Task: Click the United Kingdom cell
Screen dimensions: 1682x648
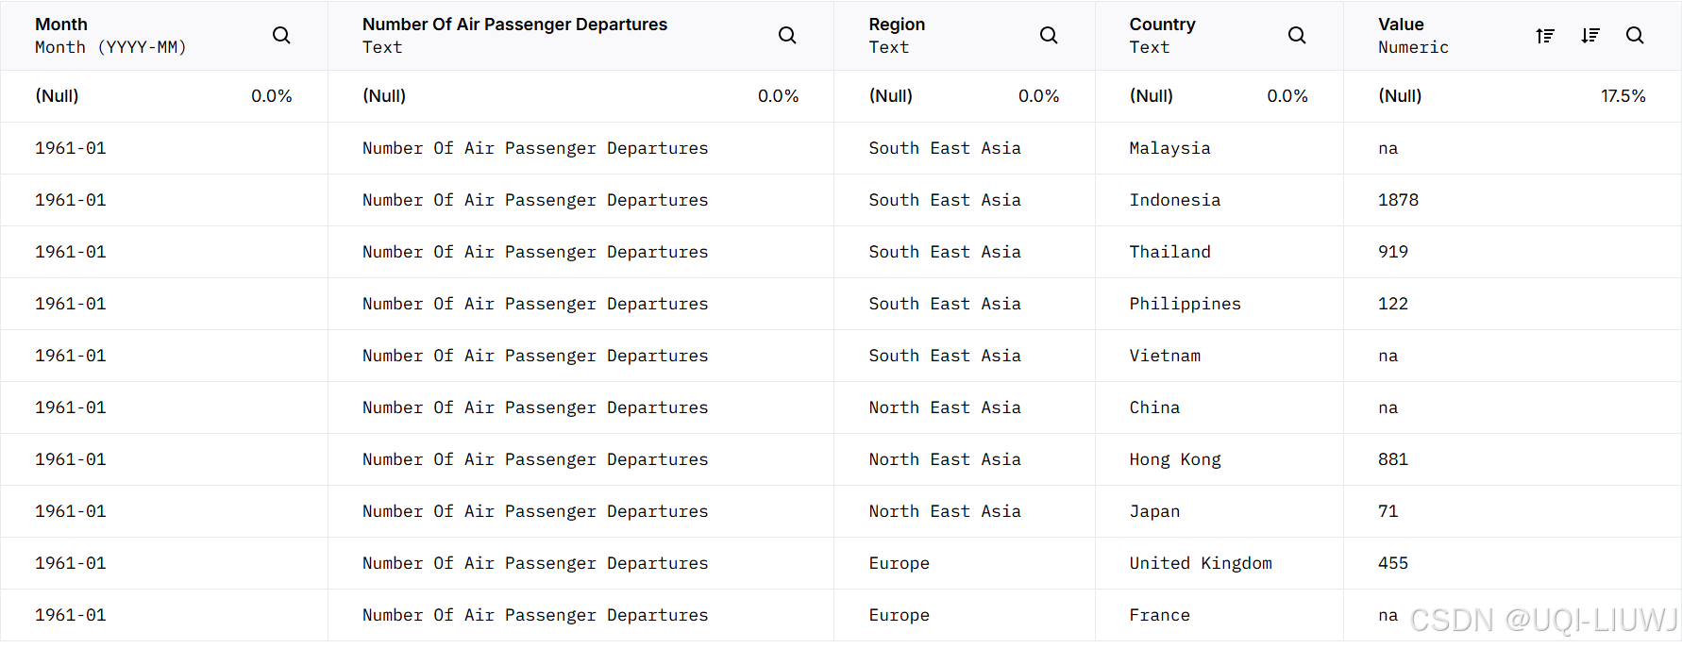Action: point(1201,563)
